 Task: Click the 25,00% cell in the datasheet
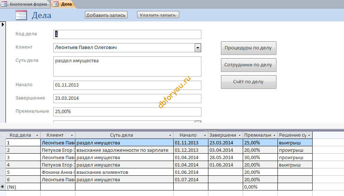[x=260, y=143]
